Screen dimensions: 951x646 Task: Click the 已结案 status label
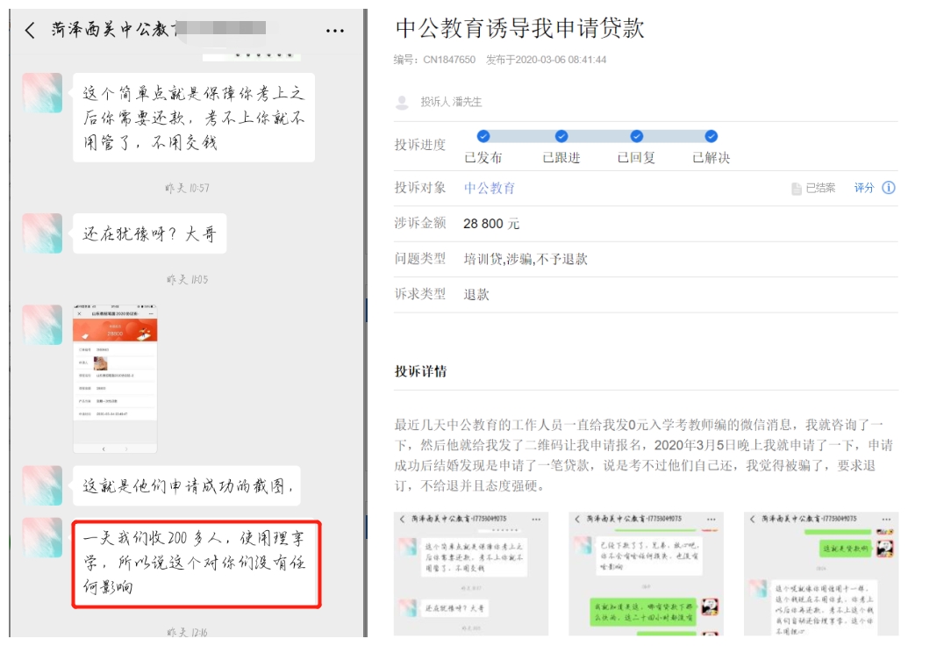point(820,189)
